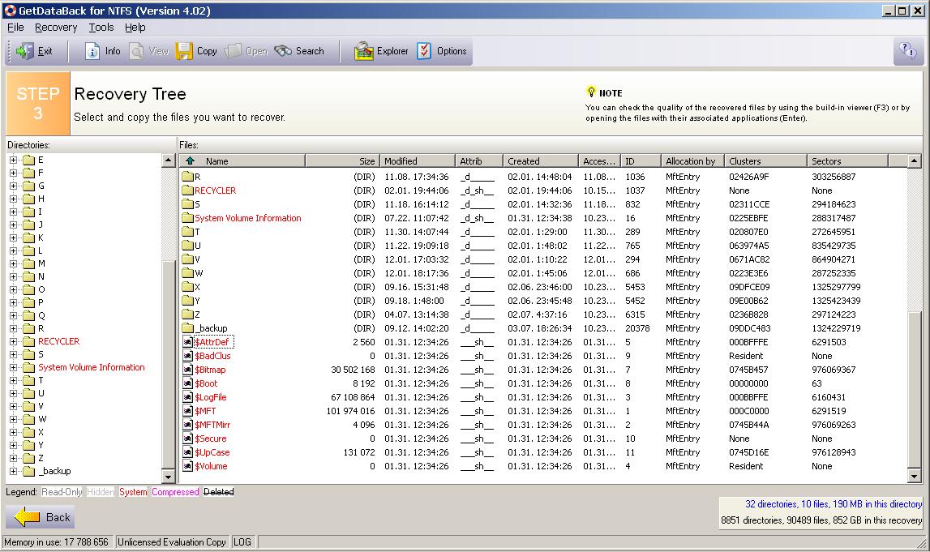Click the Created column header
Screen dimensions: 930x552
(540, 160)
